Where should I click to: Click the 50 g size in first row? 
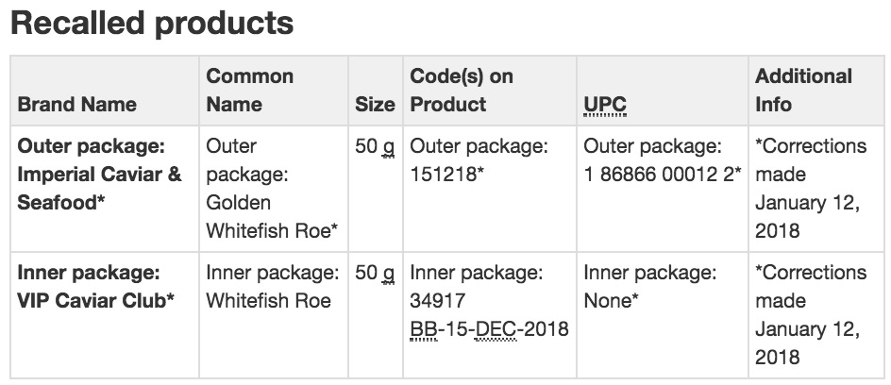tap(375, 147)
